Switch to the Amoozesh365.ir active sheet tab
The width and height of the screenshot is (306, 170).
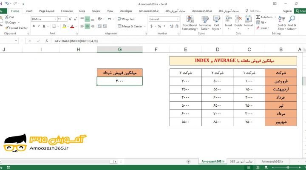click(x=213, y=161)
